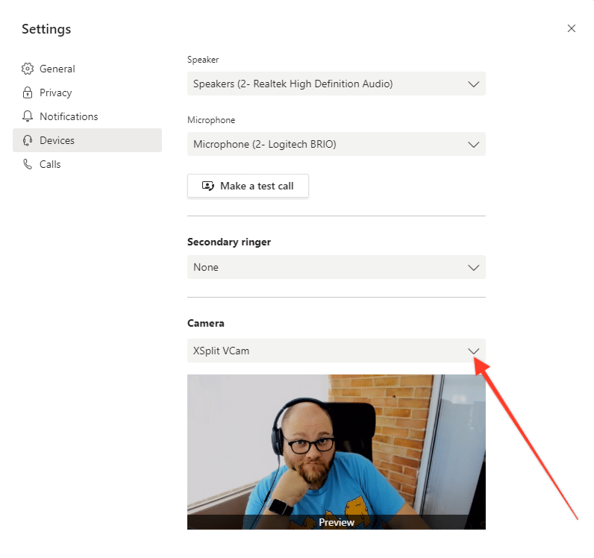Screen dimensions: 594x558
Task: Click the test call icon on the button
Action: (208, 186)
